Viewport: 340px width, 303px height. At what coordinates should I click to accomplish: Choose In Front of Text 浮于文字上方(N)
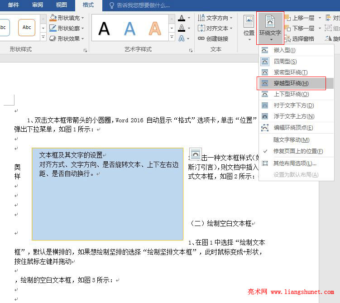297,116
